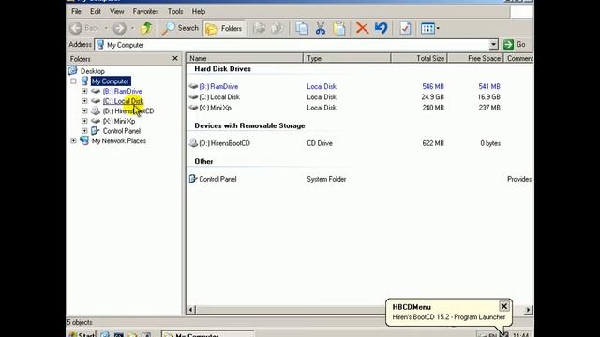Toggle the Folders pane button

pos(224,29)
